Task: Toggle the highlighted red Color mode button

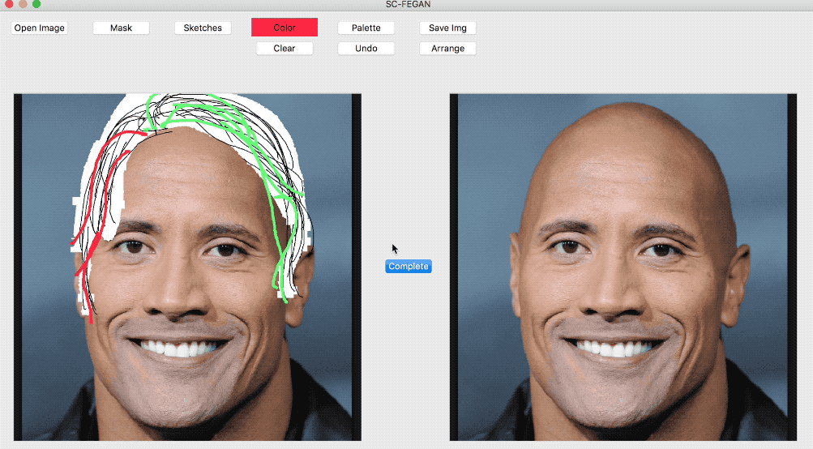Action: point(285,28)
